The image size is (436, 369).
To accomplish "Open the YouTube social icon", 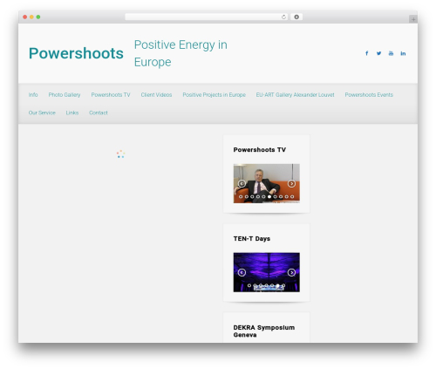I will 391,53.
